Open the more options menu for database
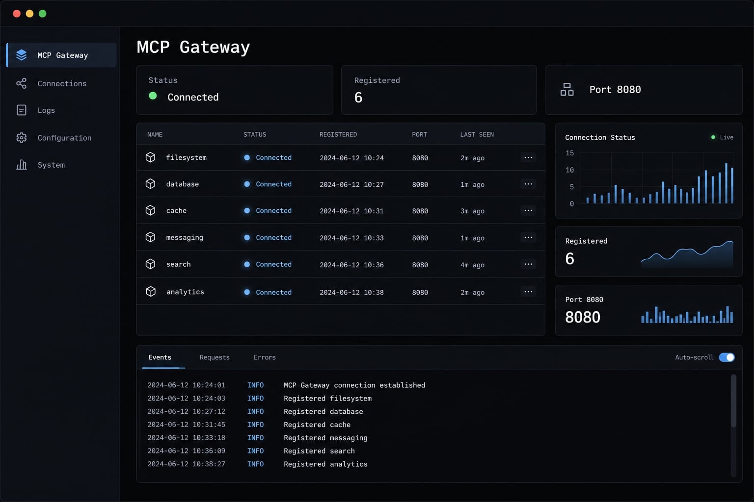Viewport: 754px width, 502px height. coord(528,184)
